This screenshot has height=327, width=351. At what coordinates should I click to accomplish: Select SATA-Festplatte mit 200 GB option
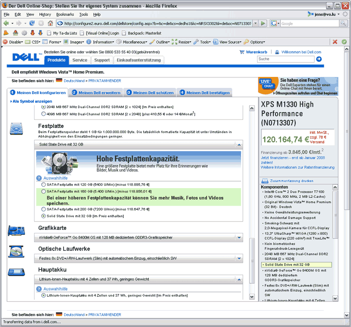click(x=43, y=210)
